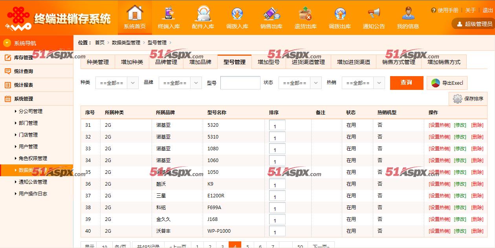
Task: Open 退货出库 return box icon
Action: pyautogui.click(x=305, y=13)
